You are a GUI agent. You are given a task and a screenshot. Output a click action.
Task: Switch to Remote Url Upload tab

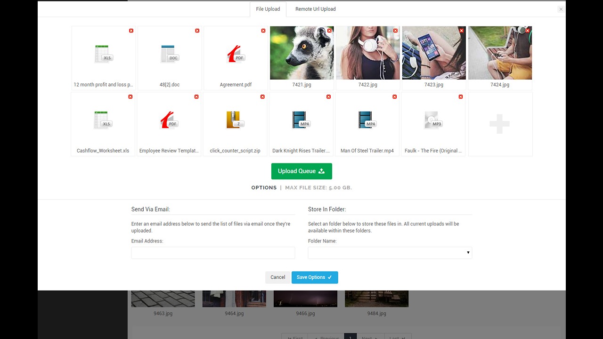click(x=315, y=9)
